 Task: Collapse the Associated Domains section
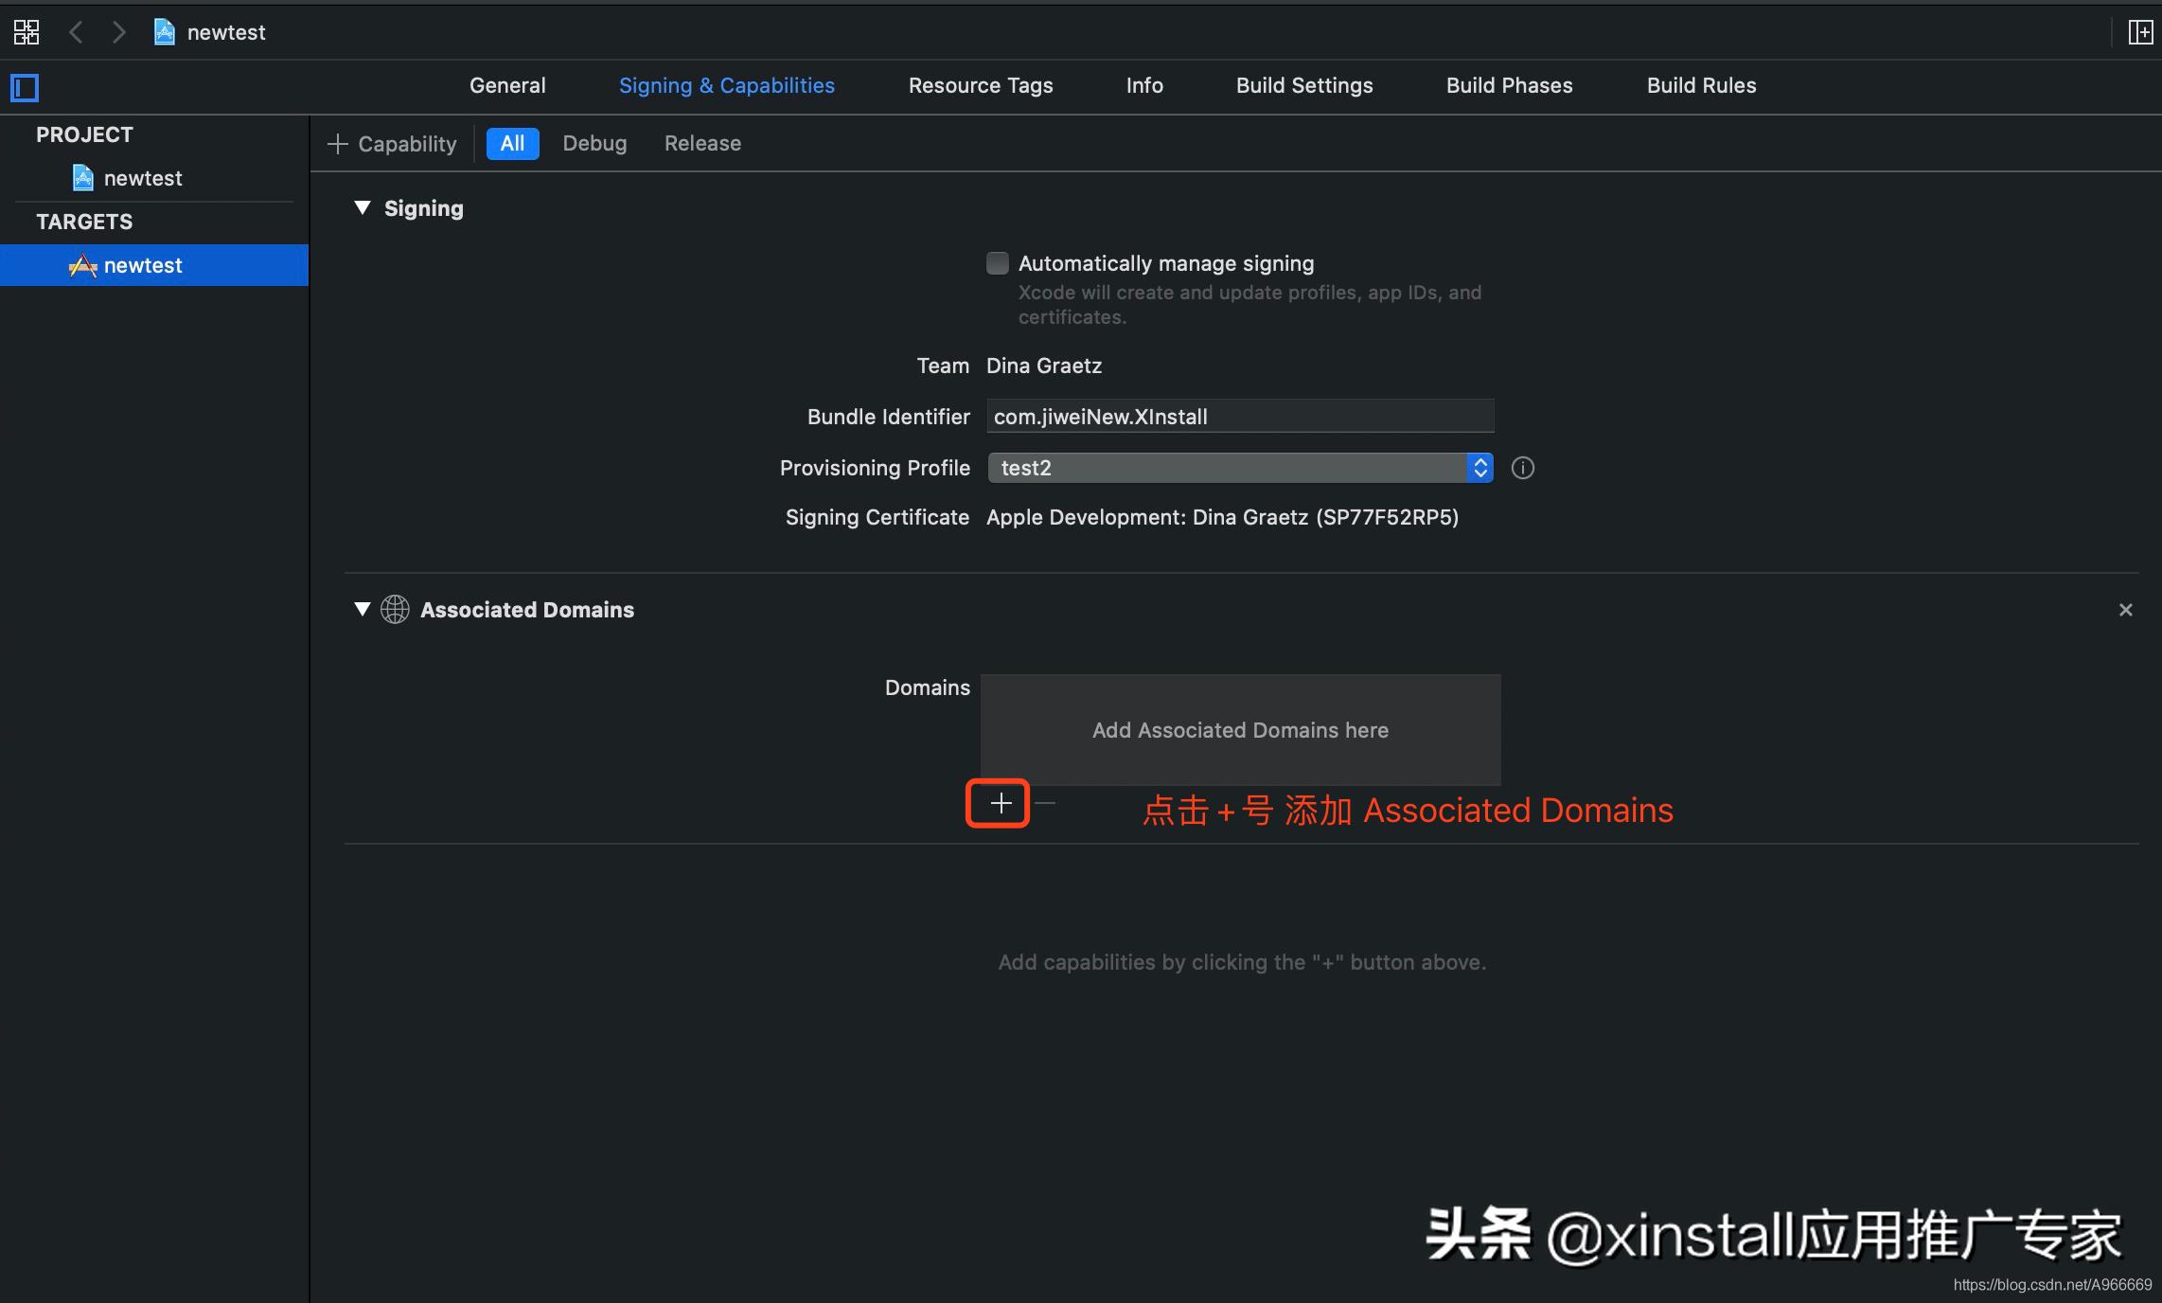click(x=361, y=610)
